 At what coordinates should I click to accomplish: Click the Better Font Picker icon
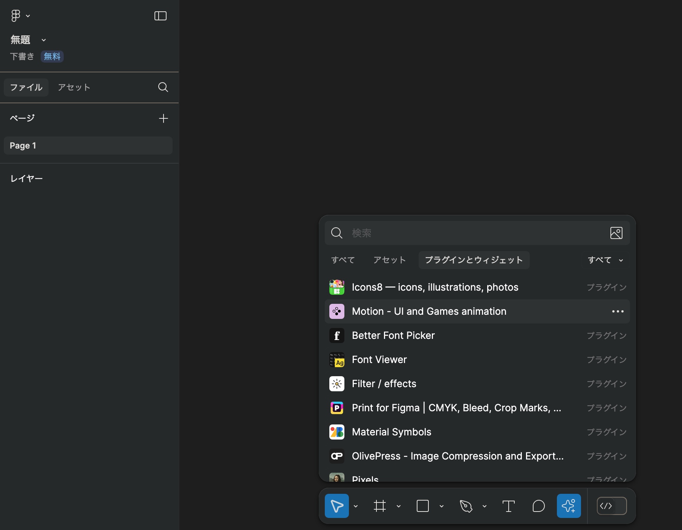point(337,335)
